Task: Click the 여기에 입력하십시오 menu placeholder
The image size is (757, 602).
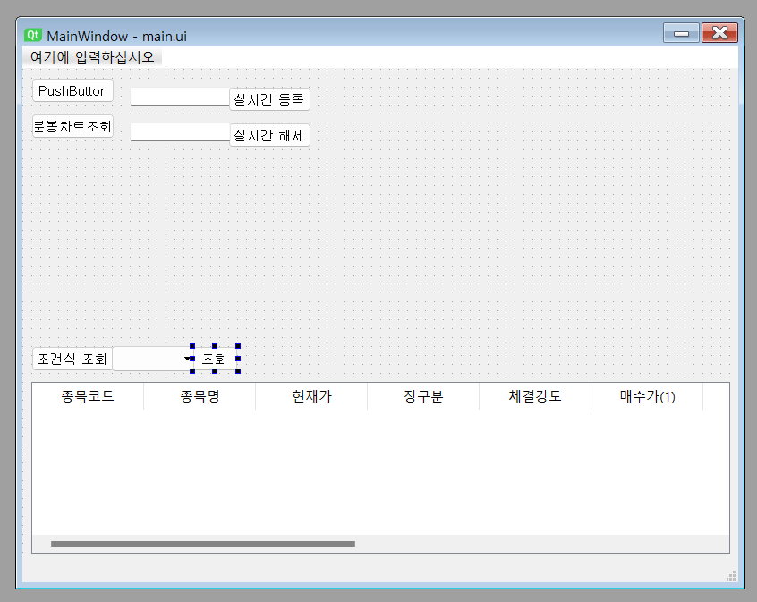Action: (x=92, y=57)
